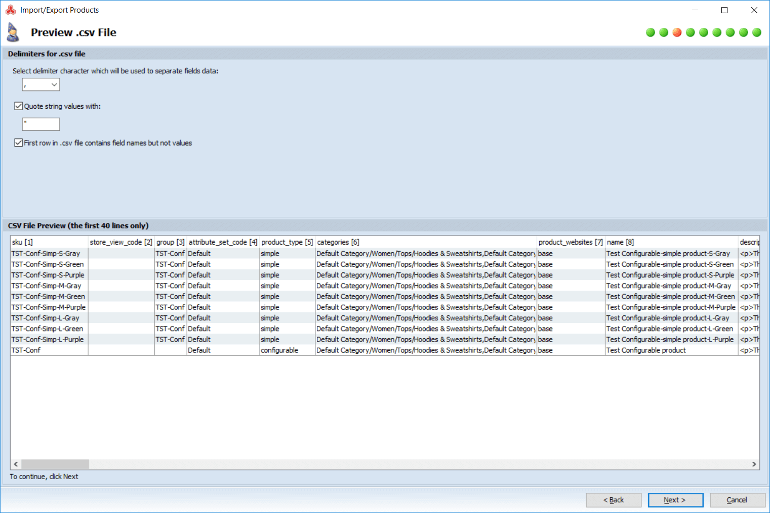Click the red wizard step indicator dot
This screenshot has height=513, width=770.
click(x=677, y=32)
